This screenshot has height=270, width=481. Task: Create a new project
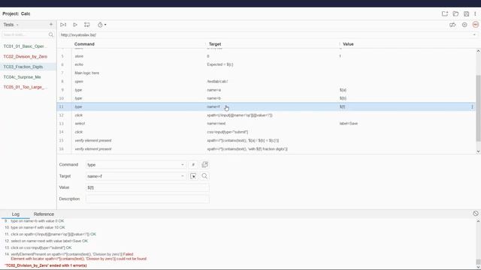click(444, 13)
